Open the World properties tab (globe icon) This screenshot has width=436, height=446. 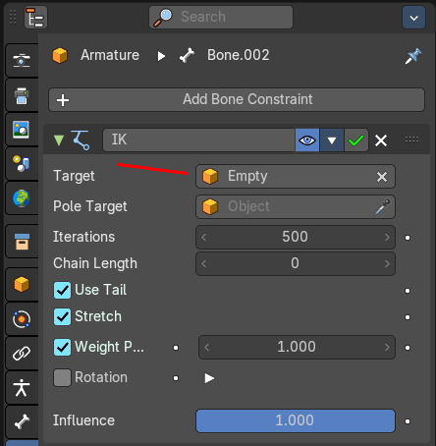coord(22,198)
